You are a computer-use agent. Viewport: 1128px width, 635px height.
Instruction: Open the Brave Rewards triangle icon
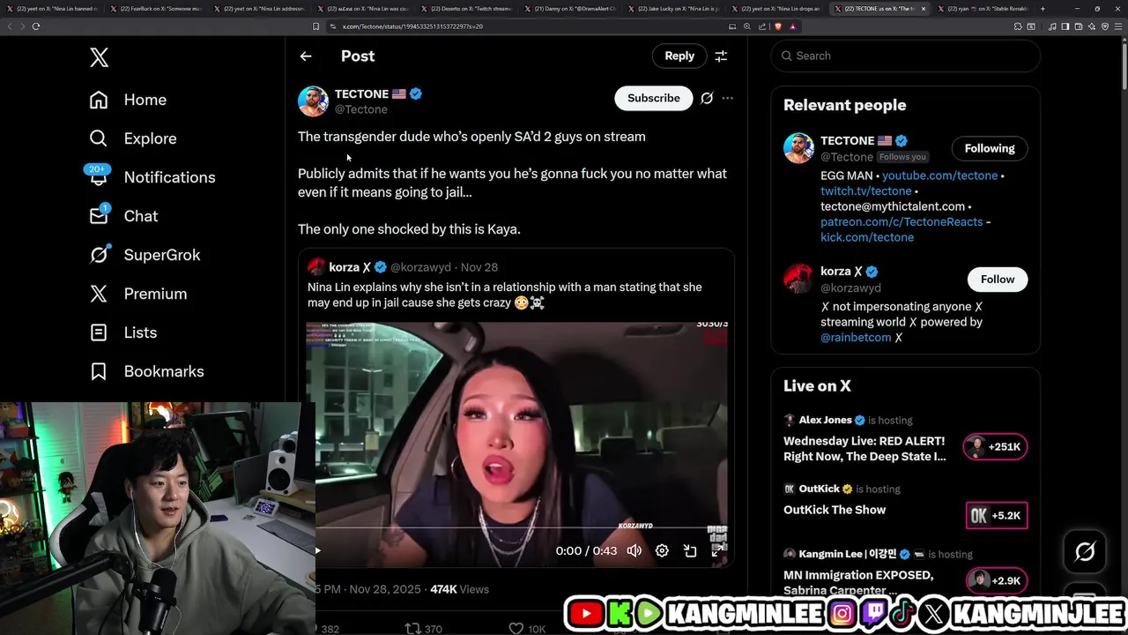[x=793, y=26]
